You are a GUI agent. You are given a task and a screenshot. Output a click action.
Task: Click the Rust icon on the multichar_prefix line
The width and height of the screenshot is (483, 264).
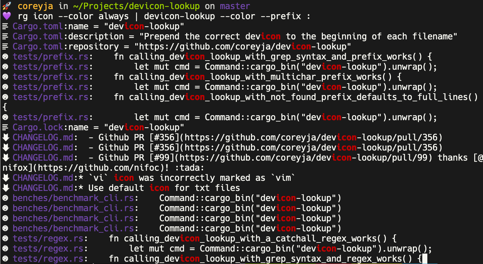pyautogui.click(x=5, y=77)
